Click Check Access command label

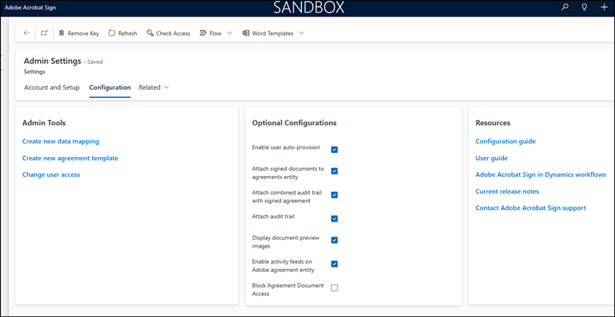(x=173, y=34)
